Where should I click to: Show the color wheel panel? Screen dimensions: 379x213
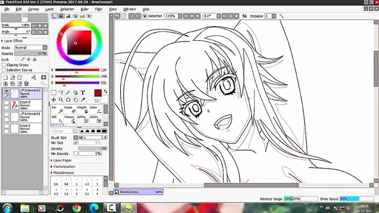pyautogui.click(x=54, y=16)
